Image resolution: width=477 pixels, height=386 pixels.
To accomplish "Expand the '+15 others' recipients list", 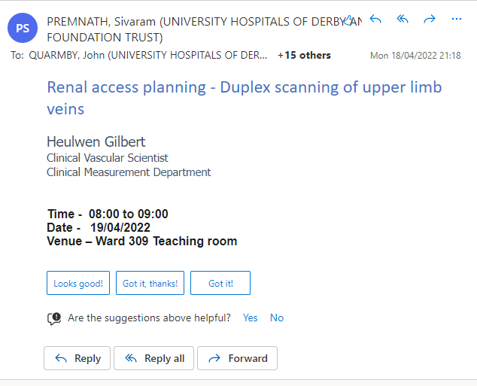I will click(304, 55).
